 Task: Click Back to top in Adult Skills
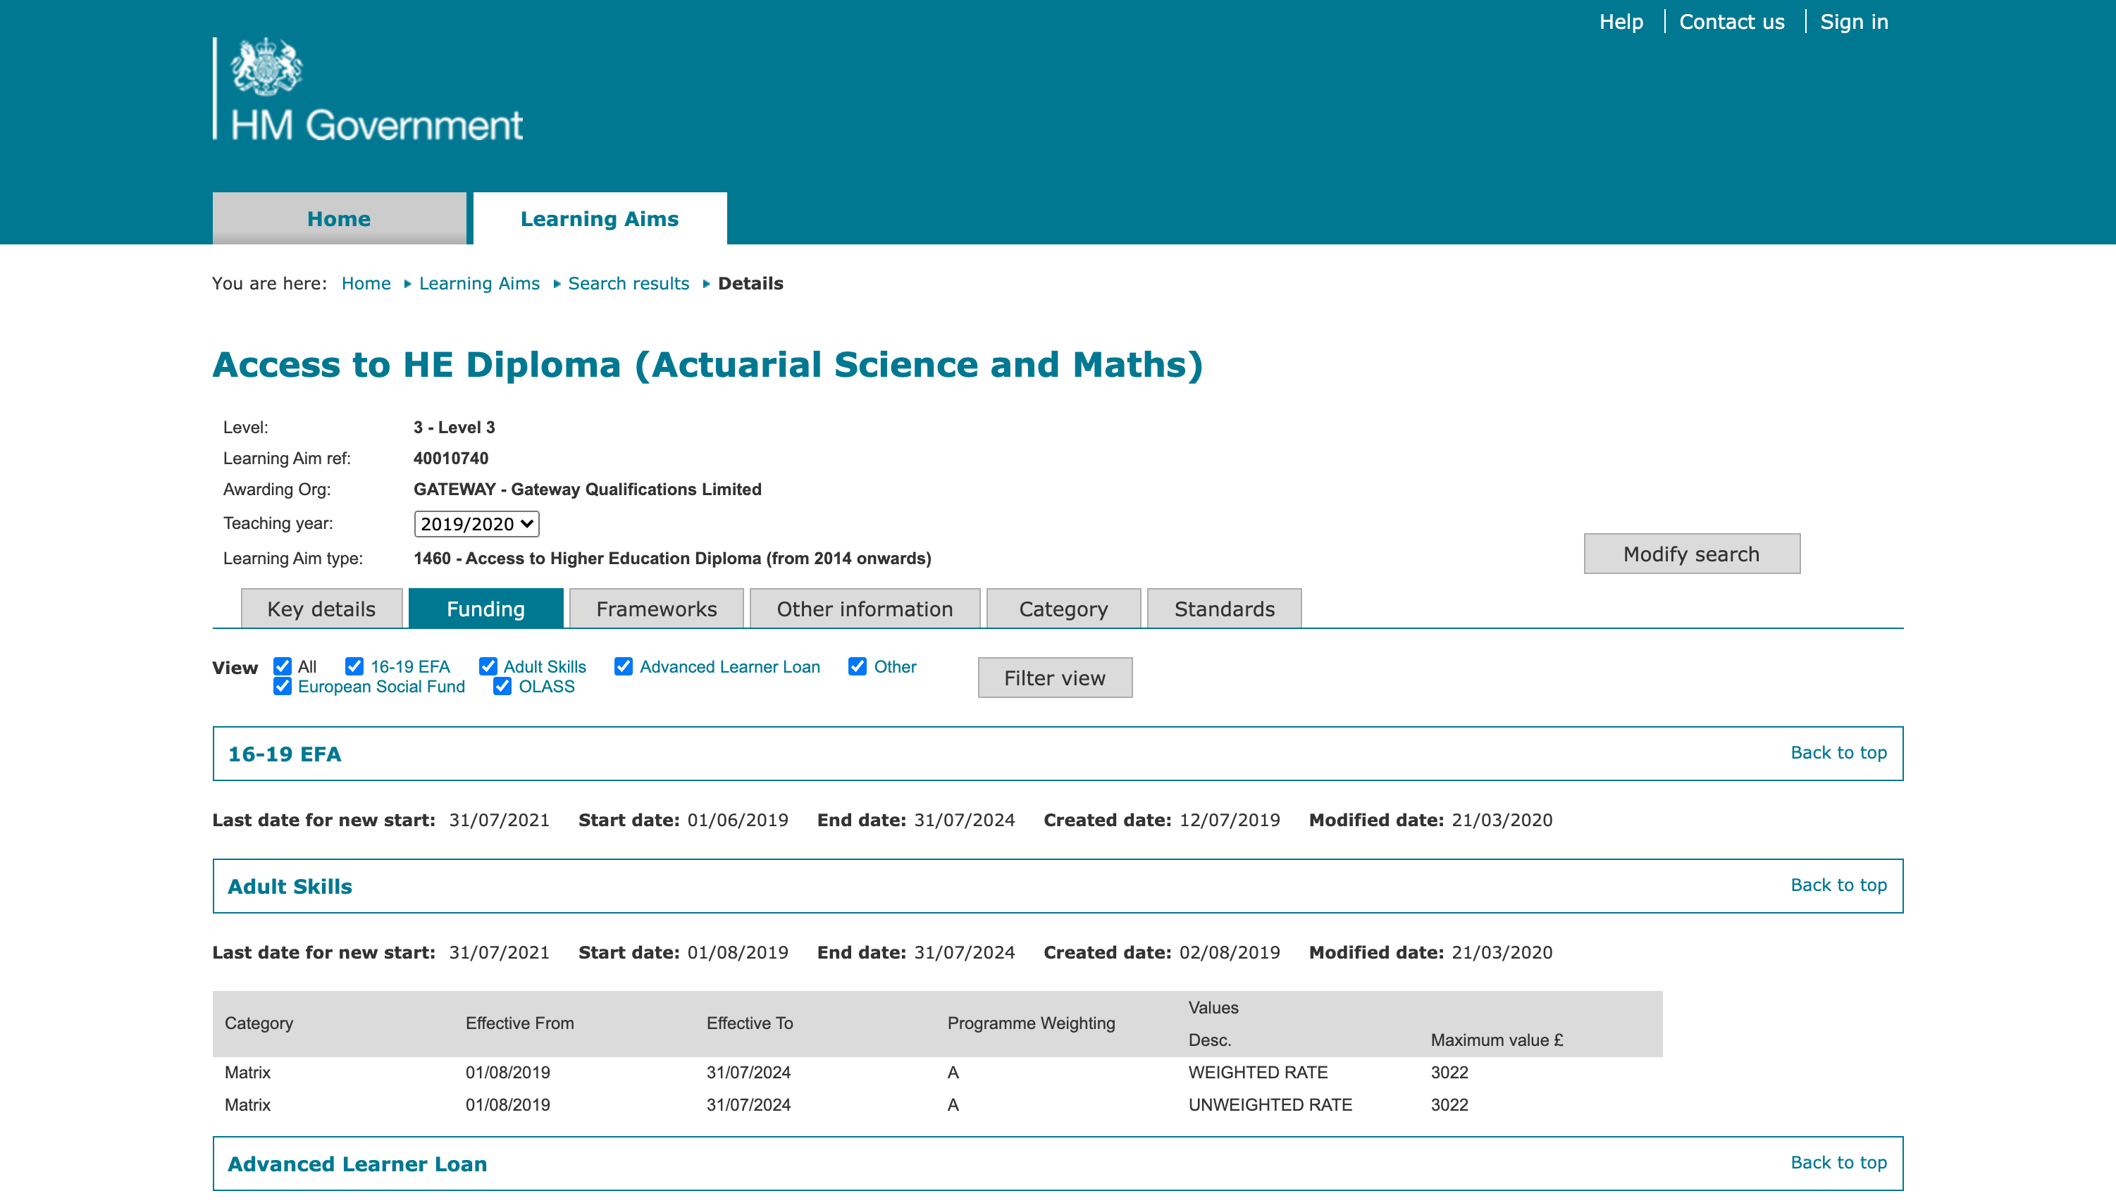click(1838, 885)
